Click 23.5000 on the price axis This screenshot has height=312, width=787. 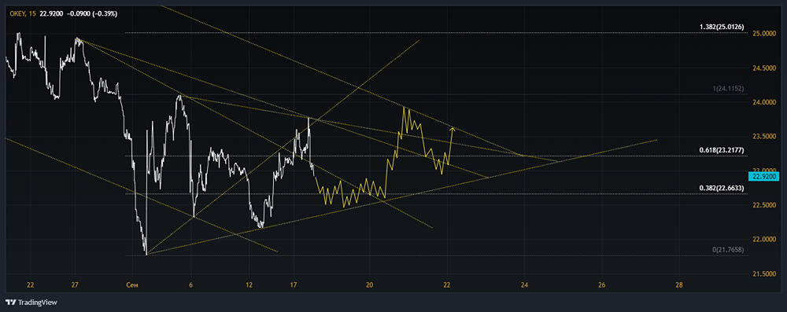[x=763, y=136]
